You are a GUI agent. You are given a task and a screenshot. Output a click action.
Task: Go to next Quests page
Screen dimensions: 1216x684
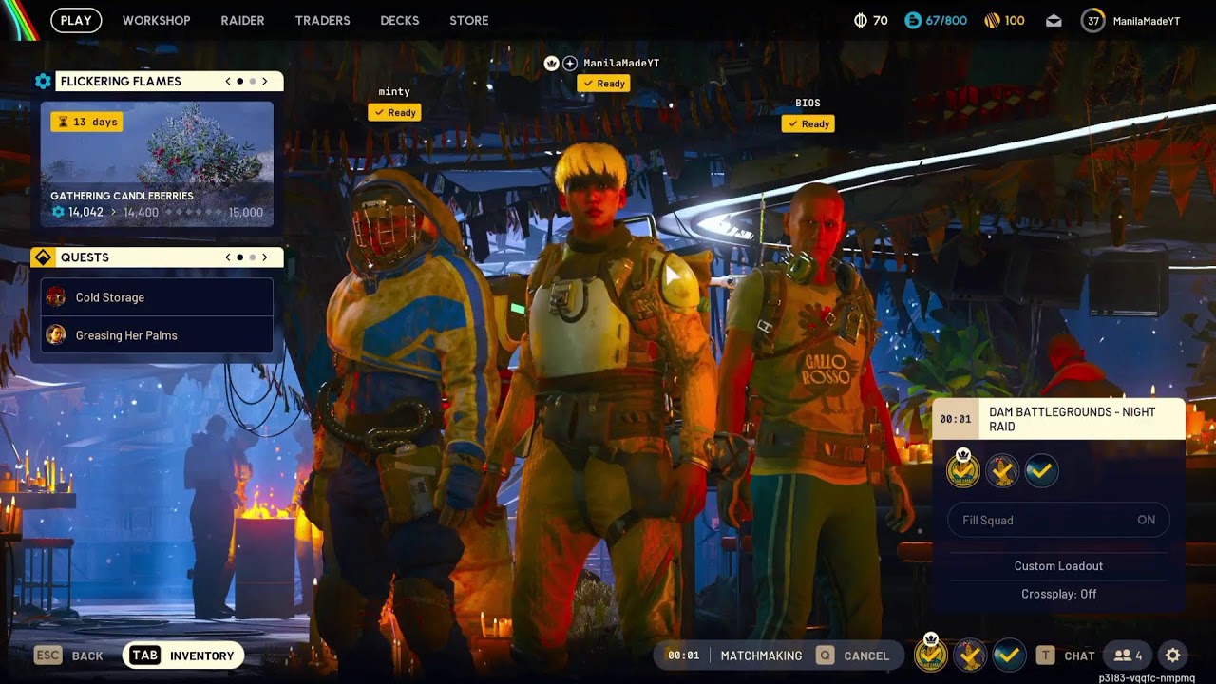pos(264,257)
